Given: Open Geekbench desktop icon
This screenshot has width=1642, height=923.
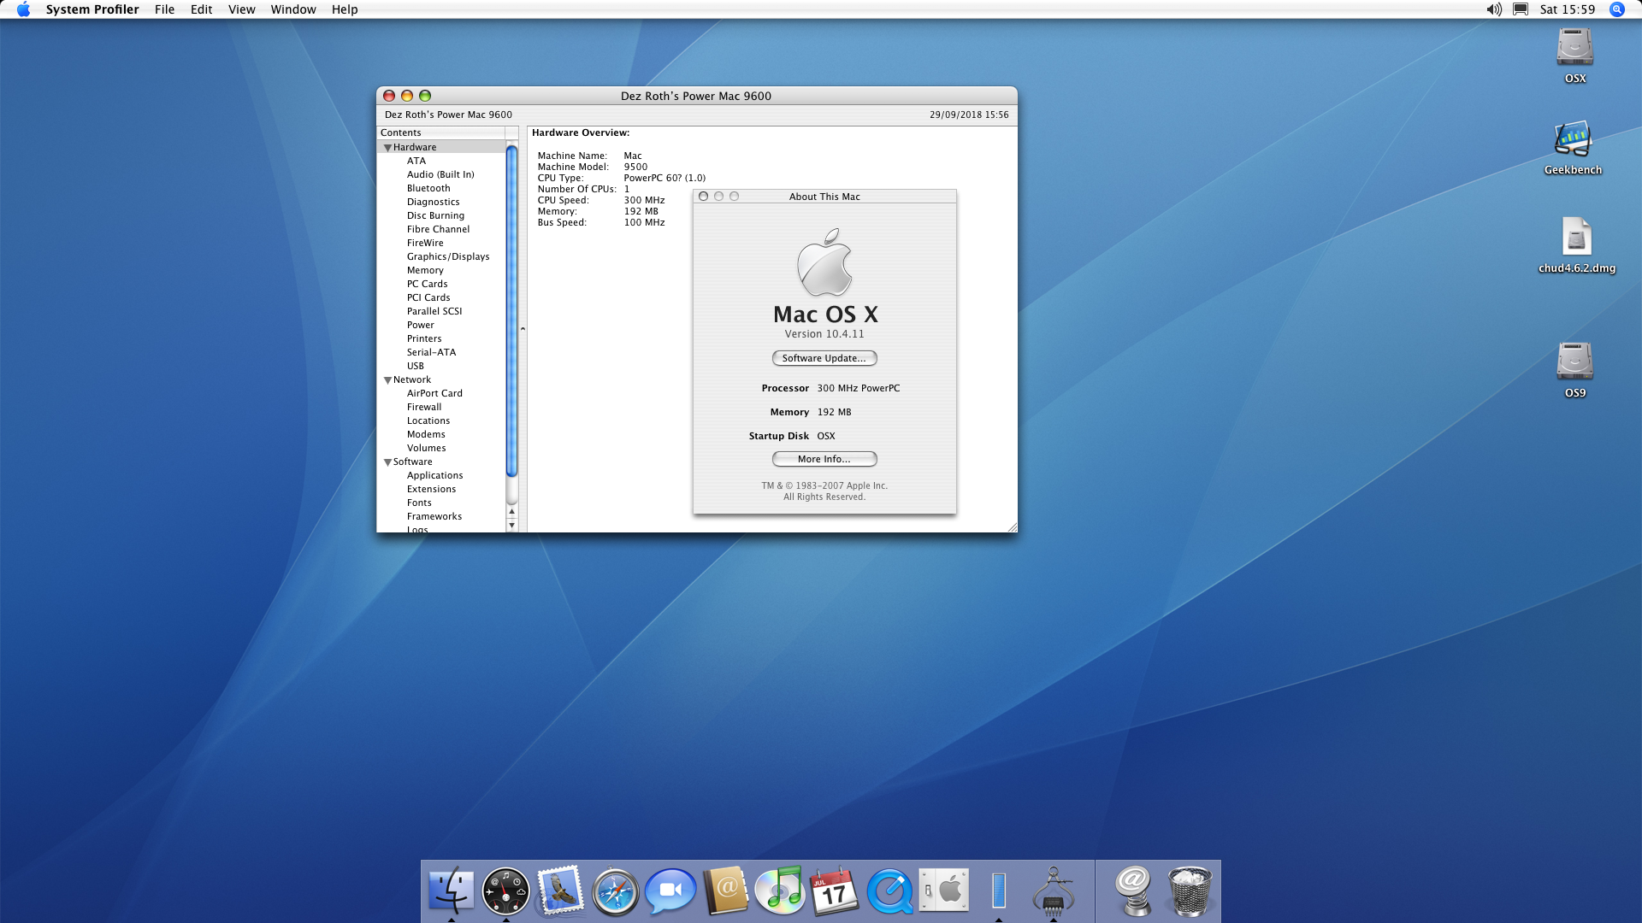Looking at the screenshot, I should (x=1573, y=139).
